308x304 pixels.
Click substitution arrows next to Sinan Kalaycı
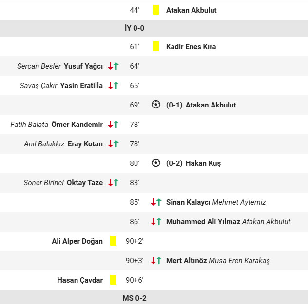click(156, 202)
